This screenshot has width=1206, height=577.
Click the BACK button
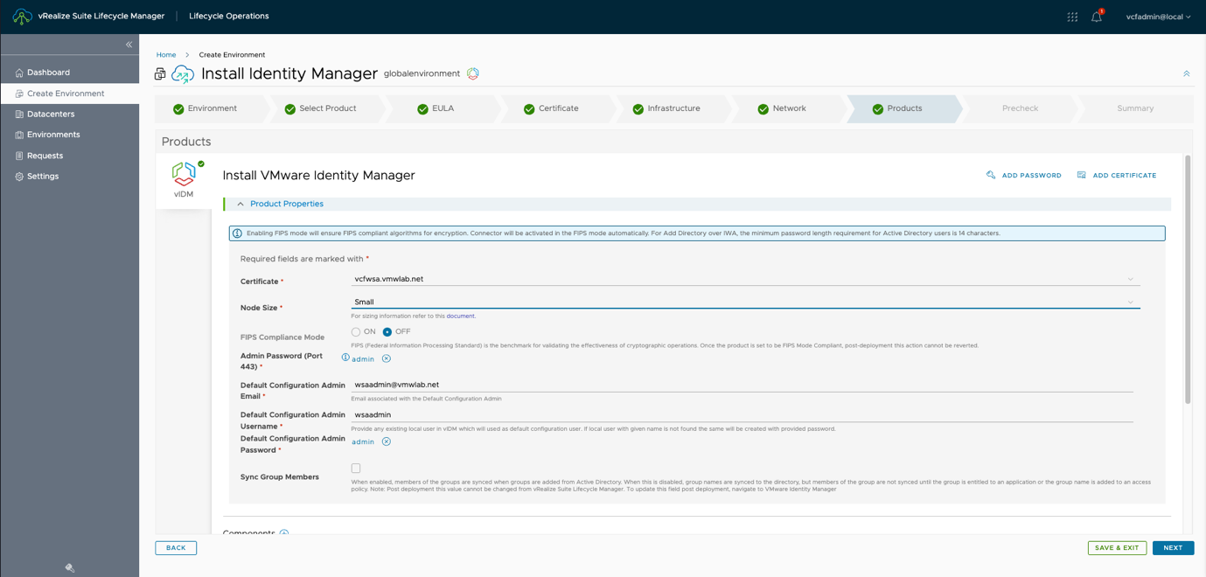pos(176,548)
